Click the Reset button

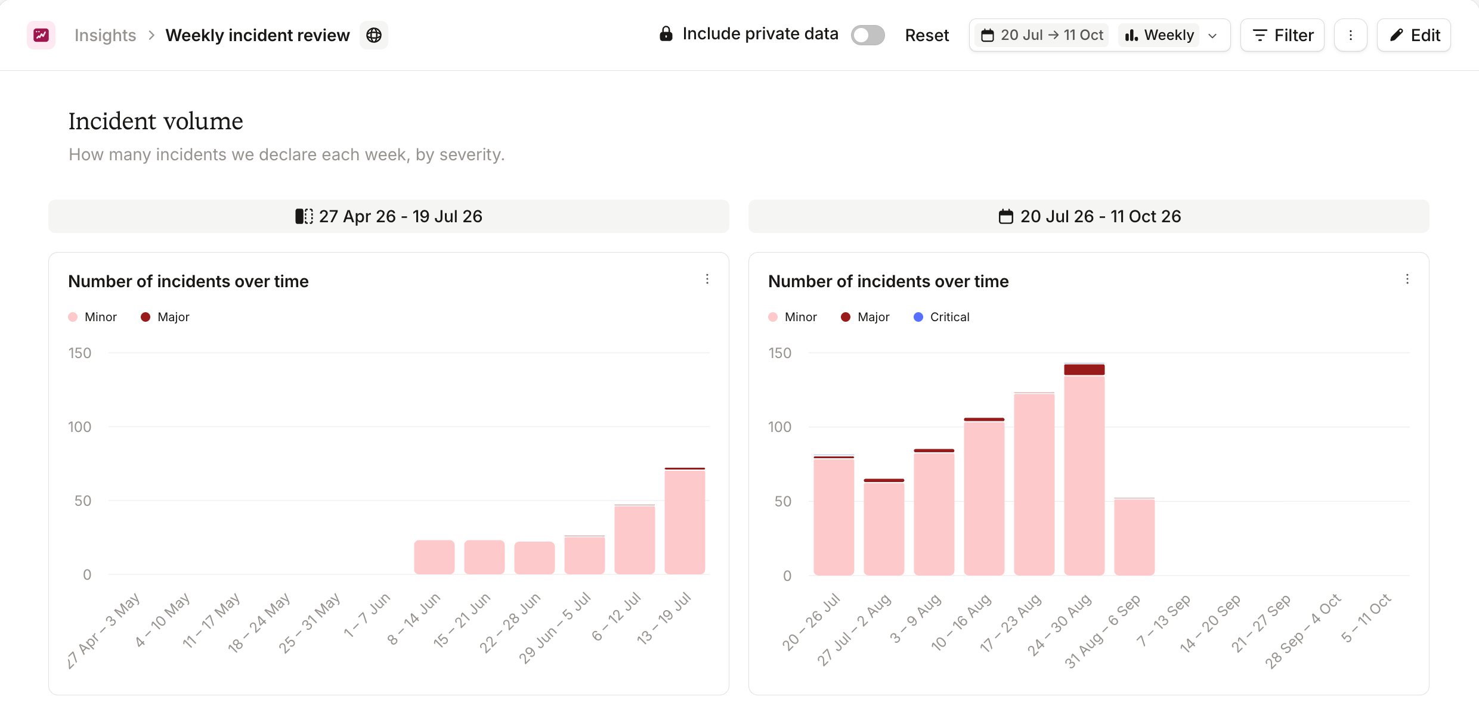[927, 35]
